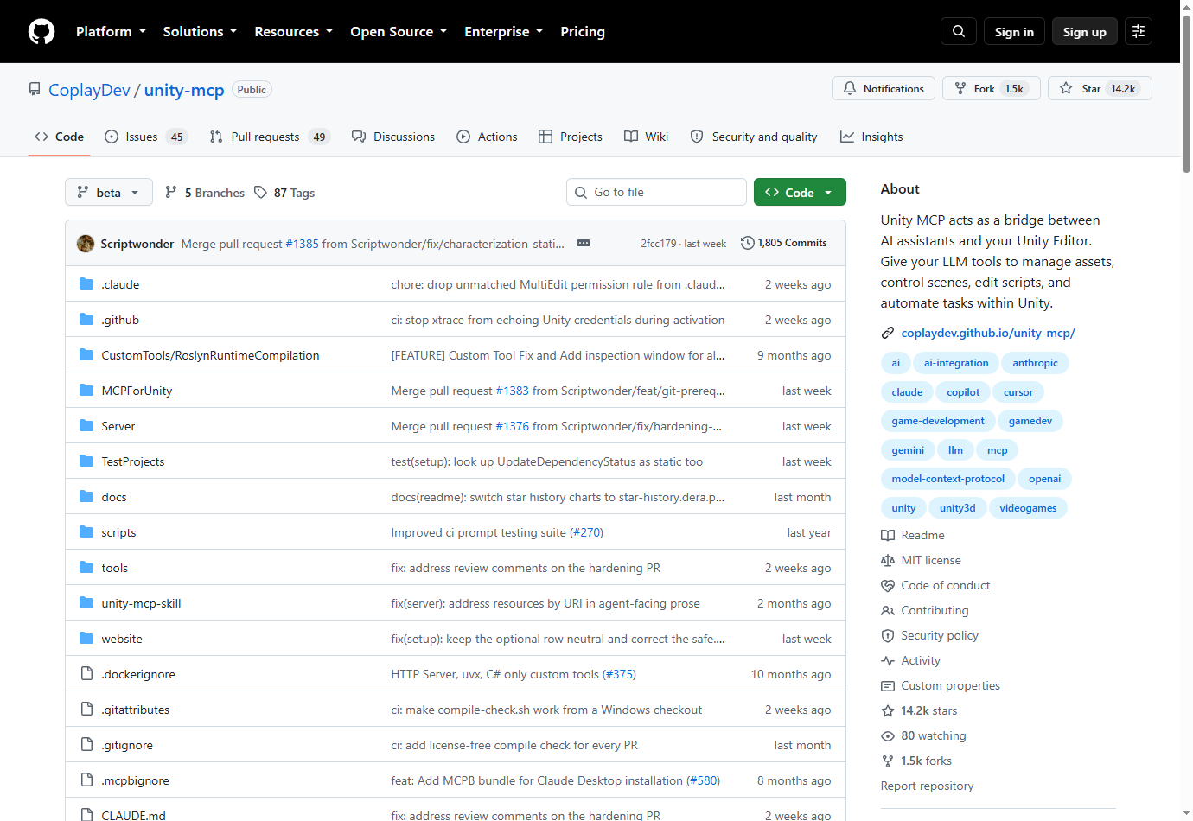Image resolution: width=1193 pixels, height=821 pixels.
Task: Switch to the Pull requests tab
Action: click(x=270, y=137)
